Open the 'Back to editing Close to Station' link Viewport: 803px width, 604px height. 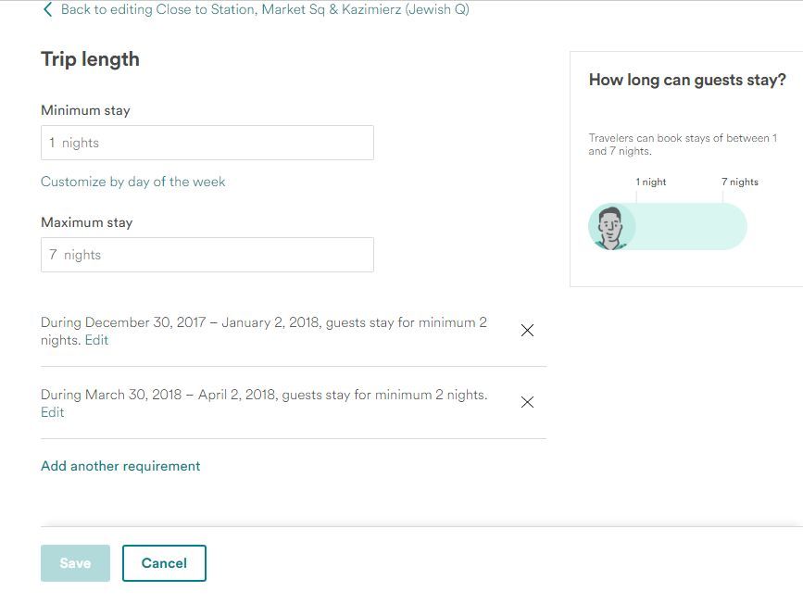(264, 10)
